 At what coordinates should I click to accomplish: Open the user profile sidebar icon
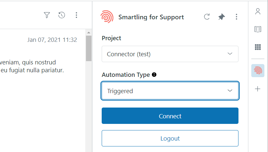click(x=258, y=12)
